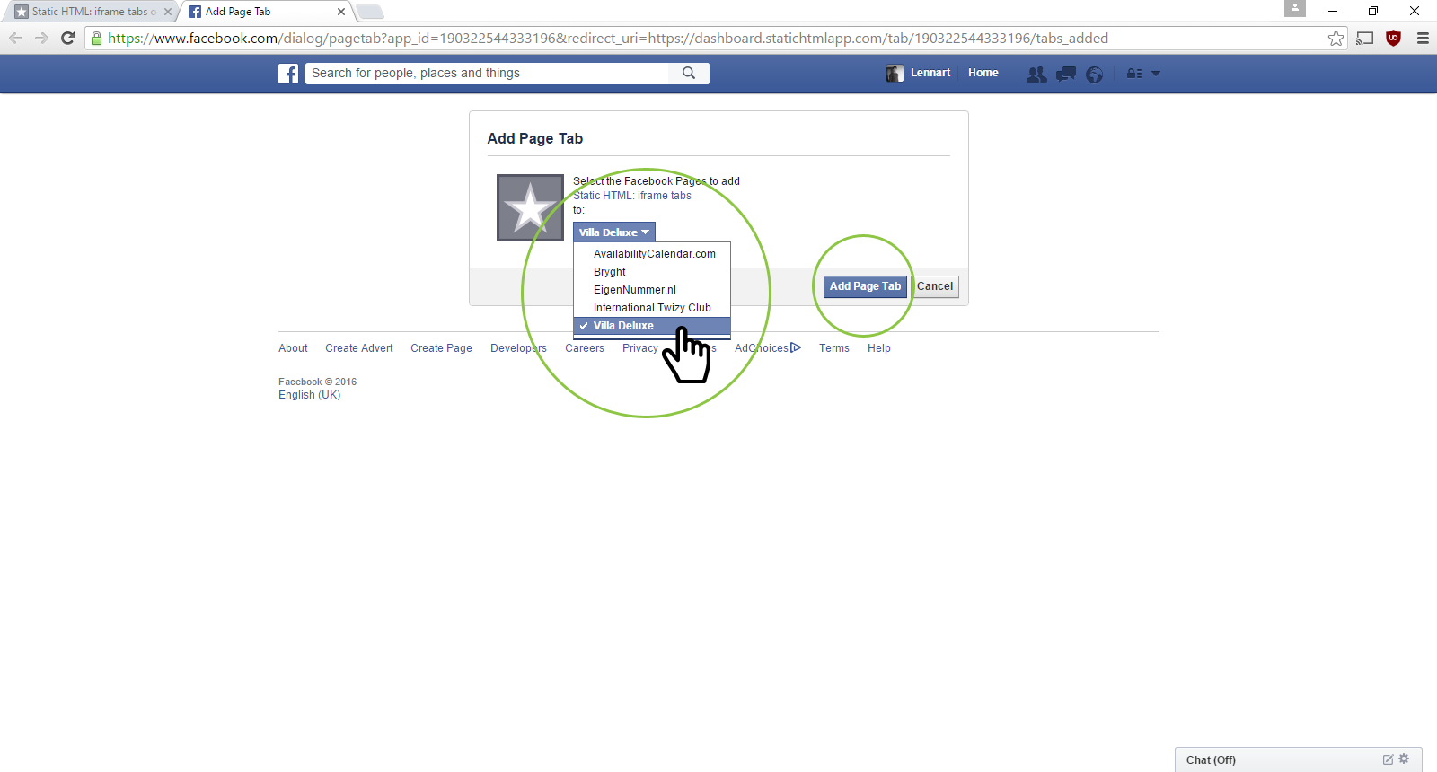Click the Chrome profile icon
Image resolution: width=1437 pixels, height=772 pixels.
(x=1294, y=8)
